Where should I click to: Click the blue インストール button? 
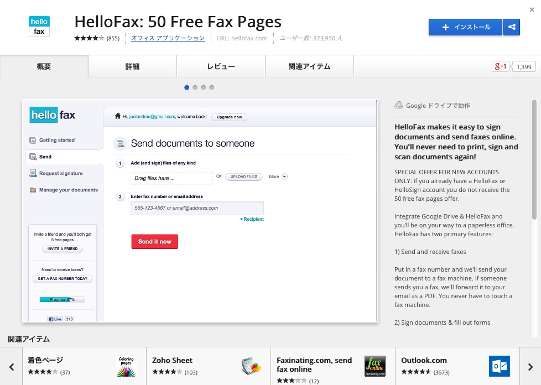coord(465,27)
